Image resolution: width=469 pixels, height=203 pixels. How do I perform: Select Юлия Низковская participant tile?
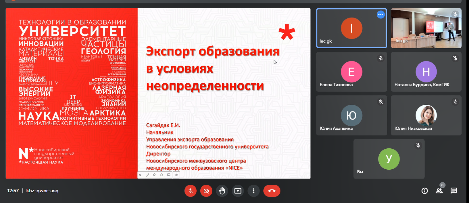(x=426, y=116)
